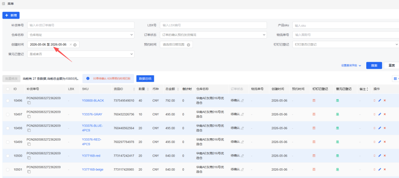Click the 预约时间 date range field

(177, 44)
